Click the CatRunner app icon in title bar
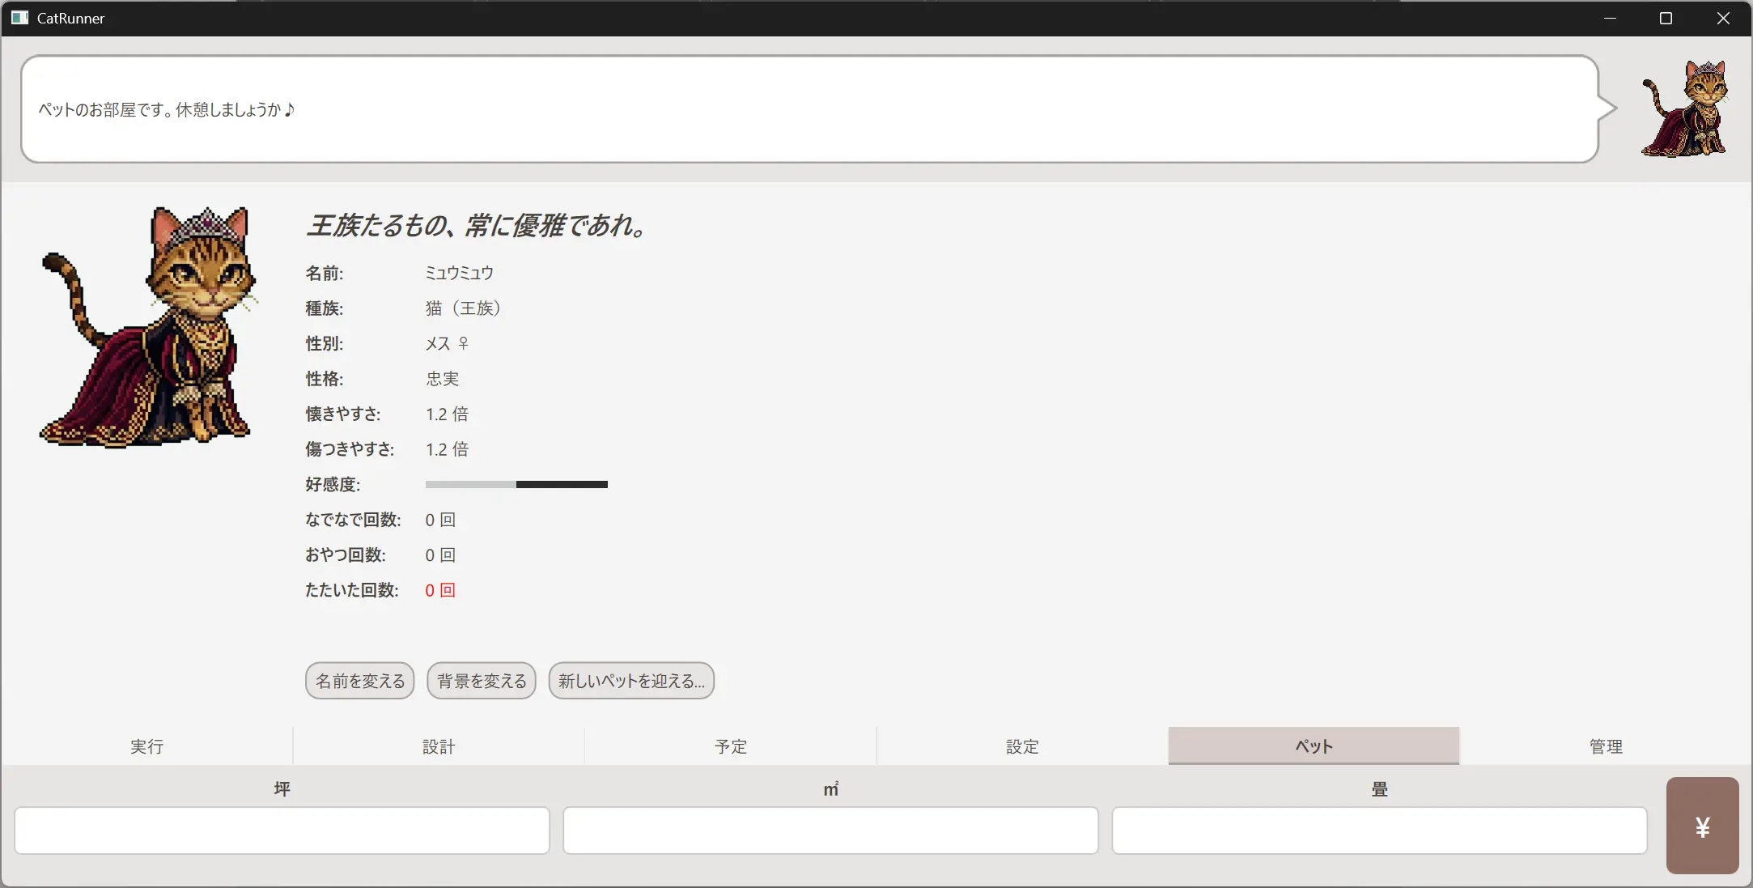 [x=19, y=18]
